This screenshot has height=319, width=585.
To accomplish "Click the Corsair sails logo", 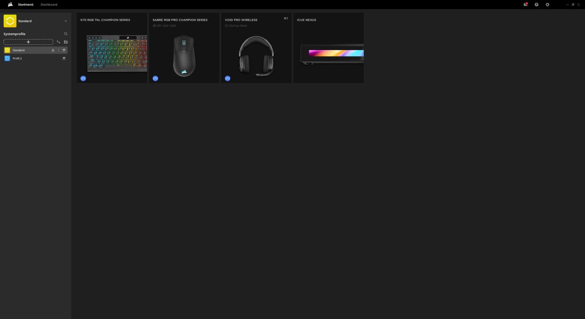I will tap(10, 4).
